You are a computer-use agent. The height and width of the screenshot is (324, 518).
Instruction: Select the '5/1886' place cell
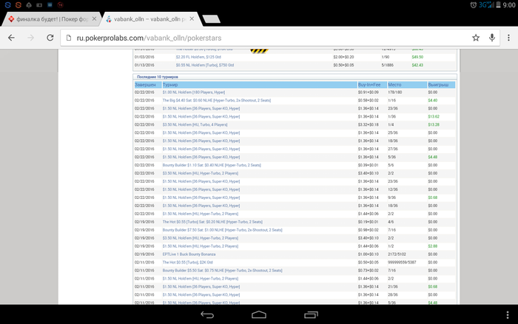(x=388, y=65)
